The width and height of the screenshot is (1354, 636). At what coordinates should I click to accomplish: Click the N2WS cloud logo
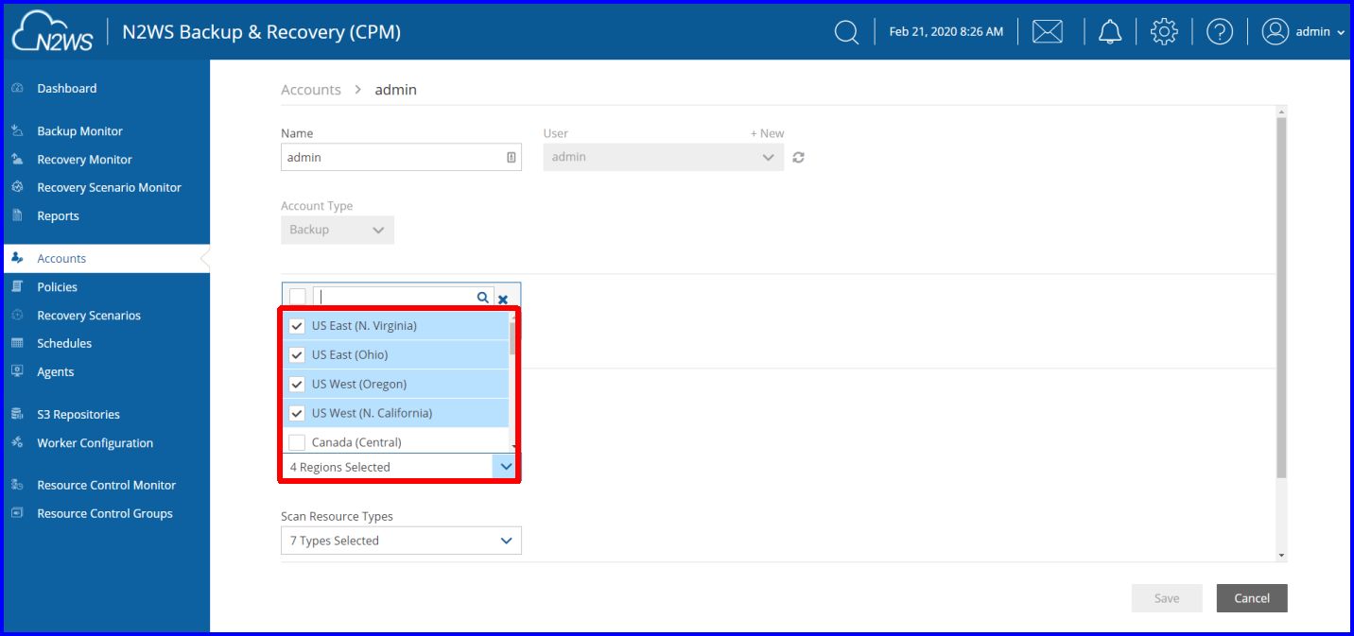pyautogui.click(x=50, y=32)
